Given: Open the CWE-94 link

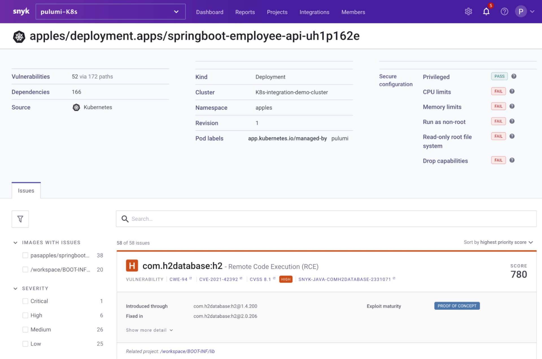Looking at the screenshot, I should pyautogui.click(x=180, y=279).
